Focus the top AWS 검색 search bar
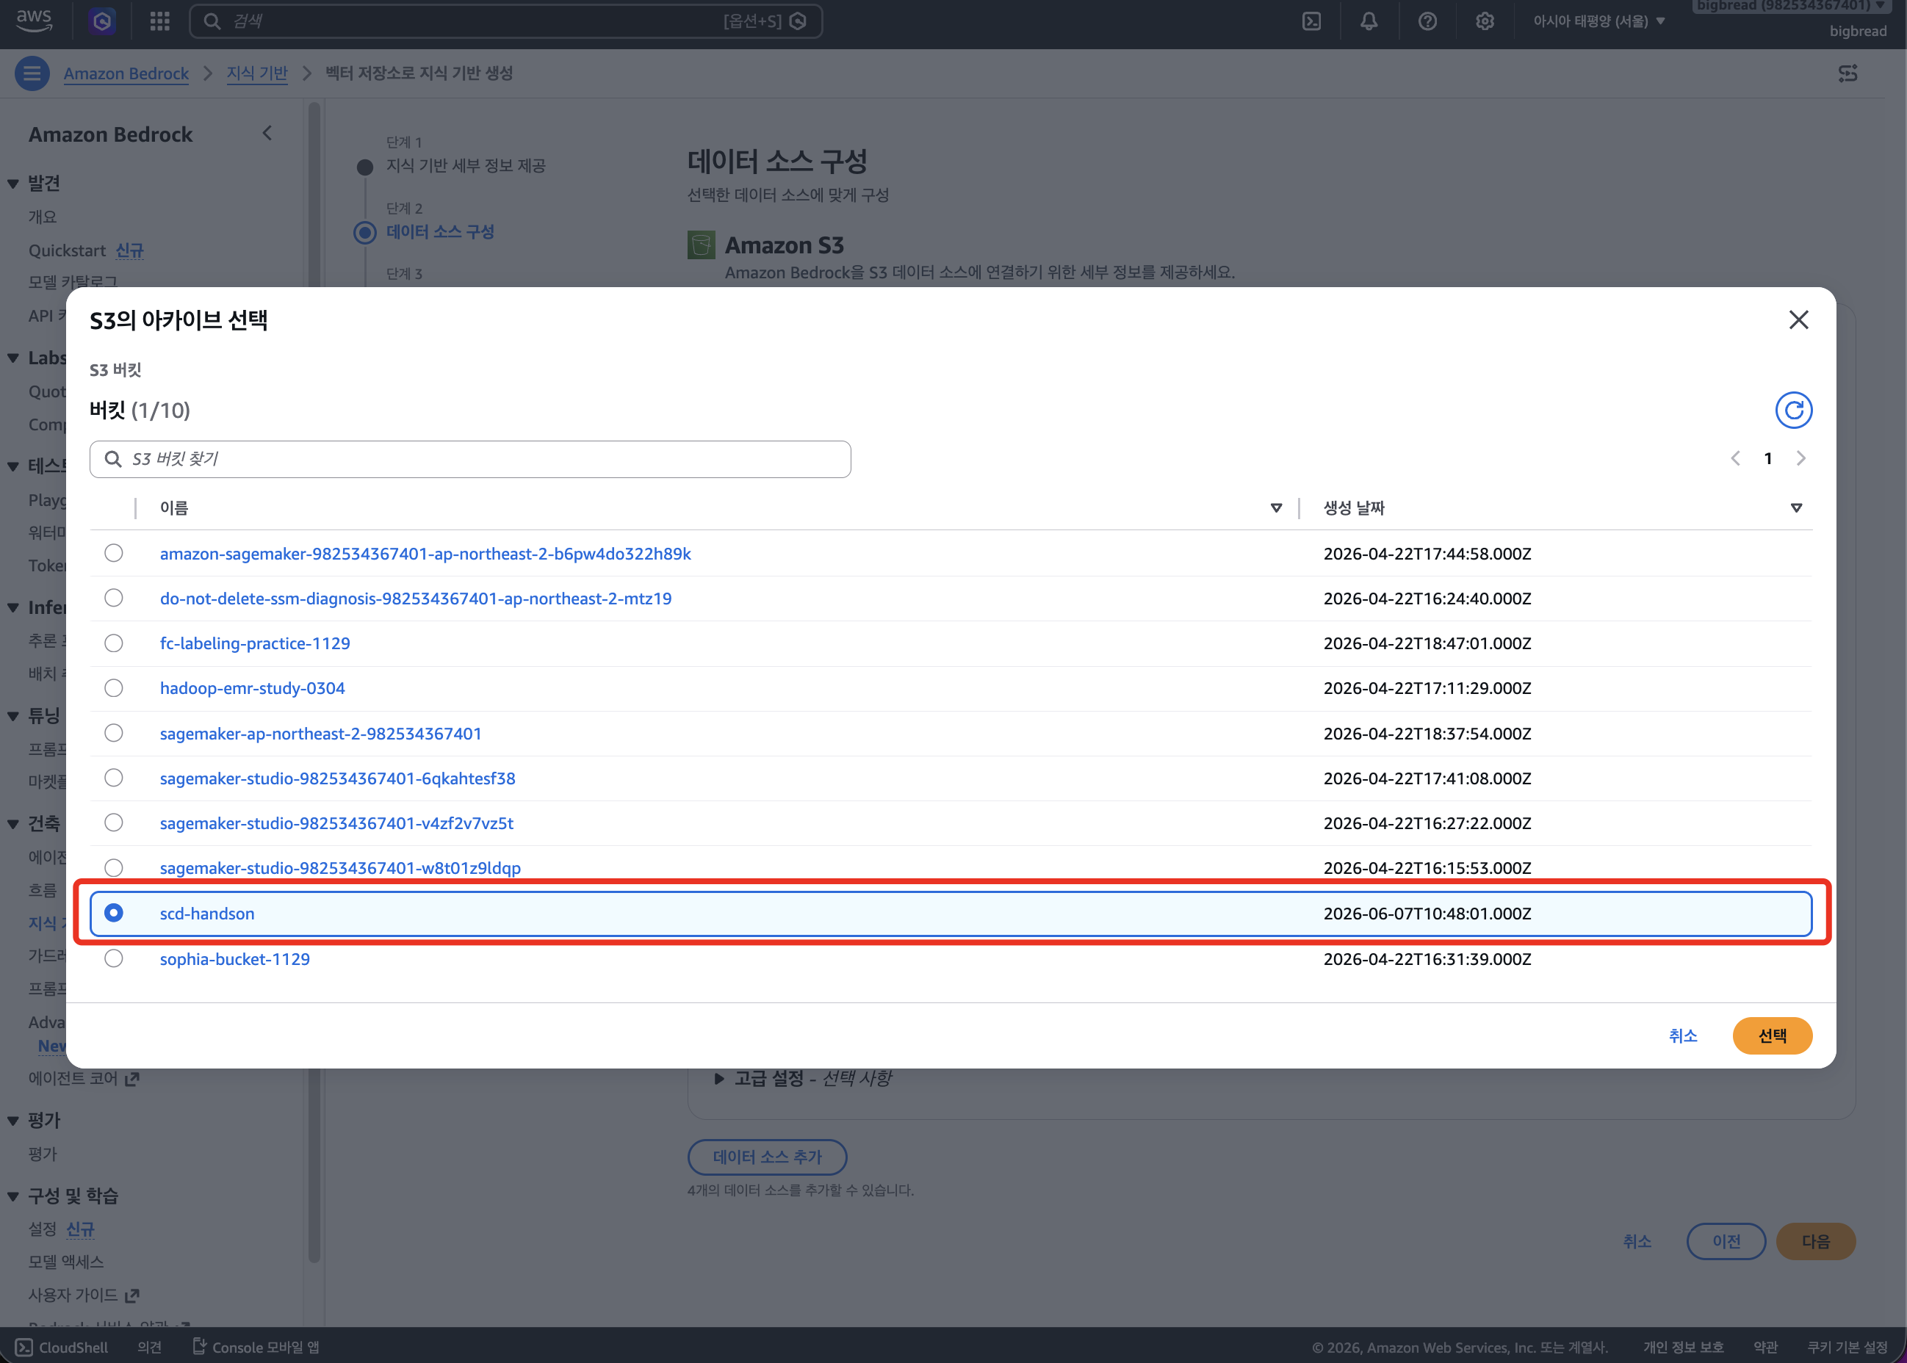 tap(505, 21)
